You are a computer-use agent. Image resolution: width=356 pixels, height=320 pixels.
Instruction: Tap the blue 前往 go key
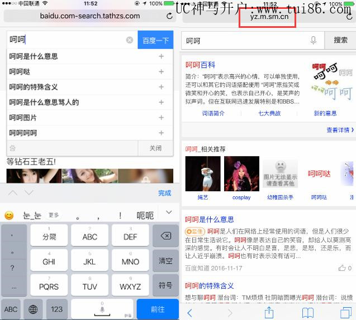(158, 309)
